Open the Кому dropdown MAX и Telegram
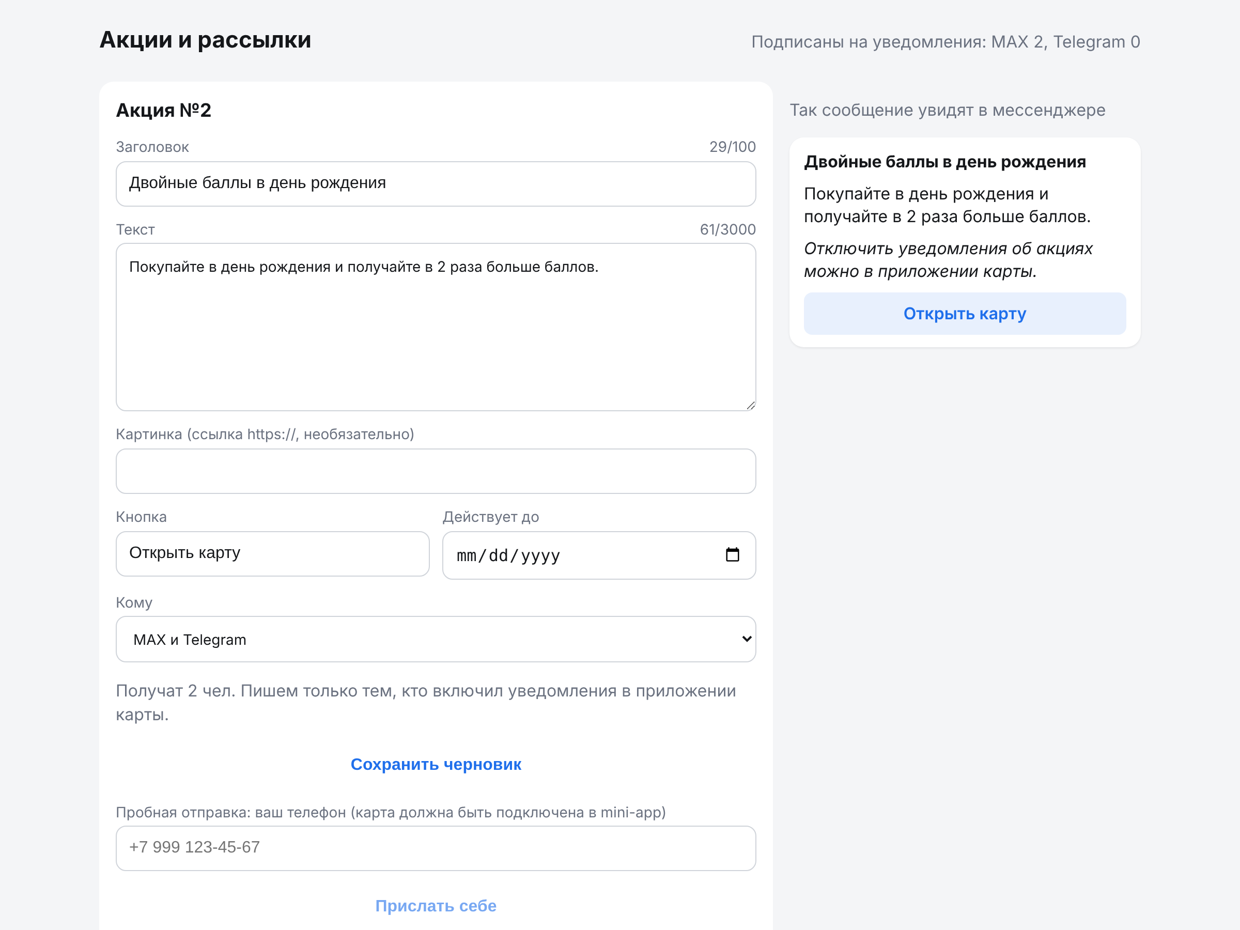The image size is (1240, 930). (436, 639)
